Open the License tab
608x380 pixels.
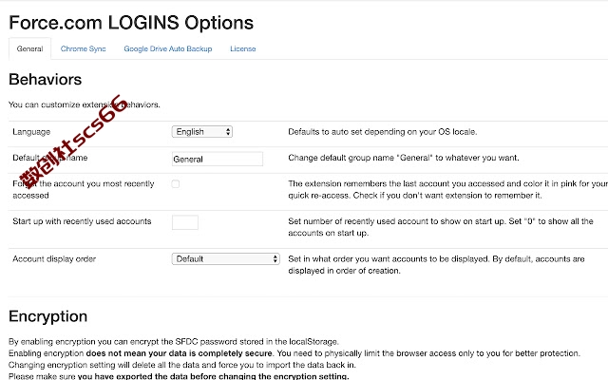click(x=243, y=48)
